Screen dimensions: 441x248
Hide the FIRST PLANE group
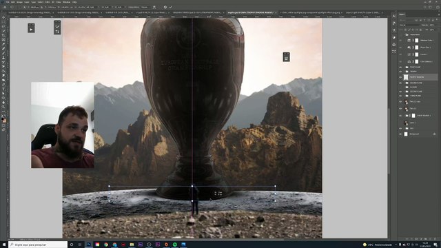(x=400, y=68)
